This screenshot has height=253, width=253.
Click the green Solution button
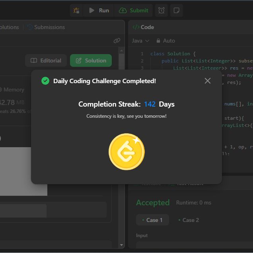coord(91,60)
